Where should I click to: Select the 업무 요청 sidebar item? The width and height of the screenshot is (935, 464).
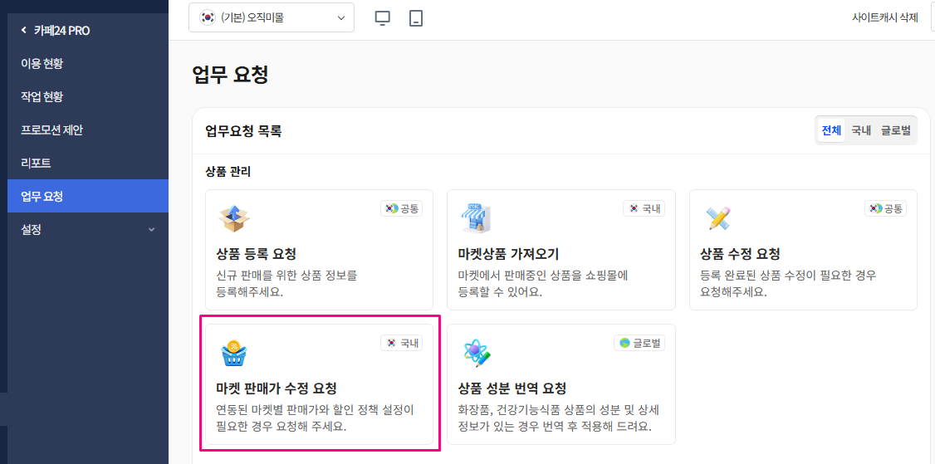[42, 196]
